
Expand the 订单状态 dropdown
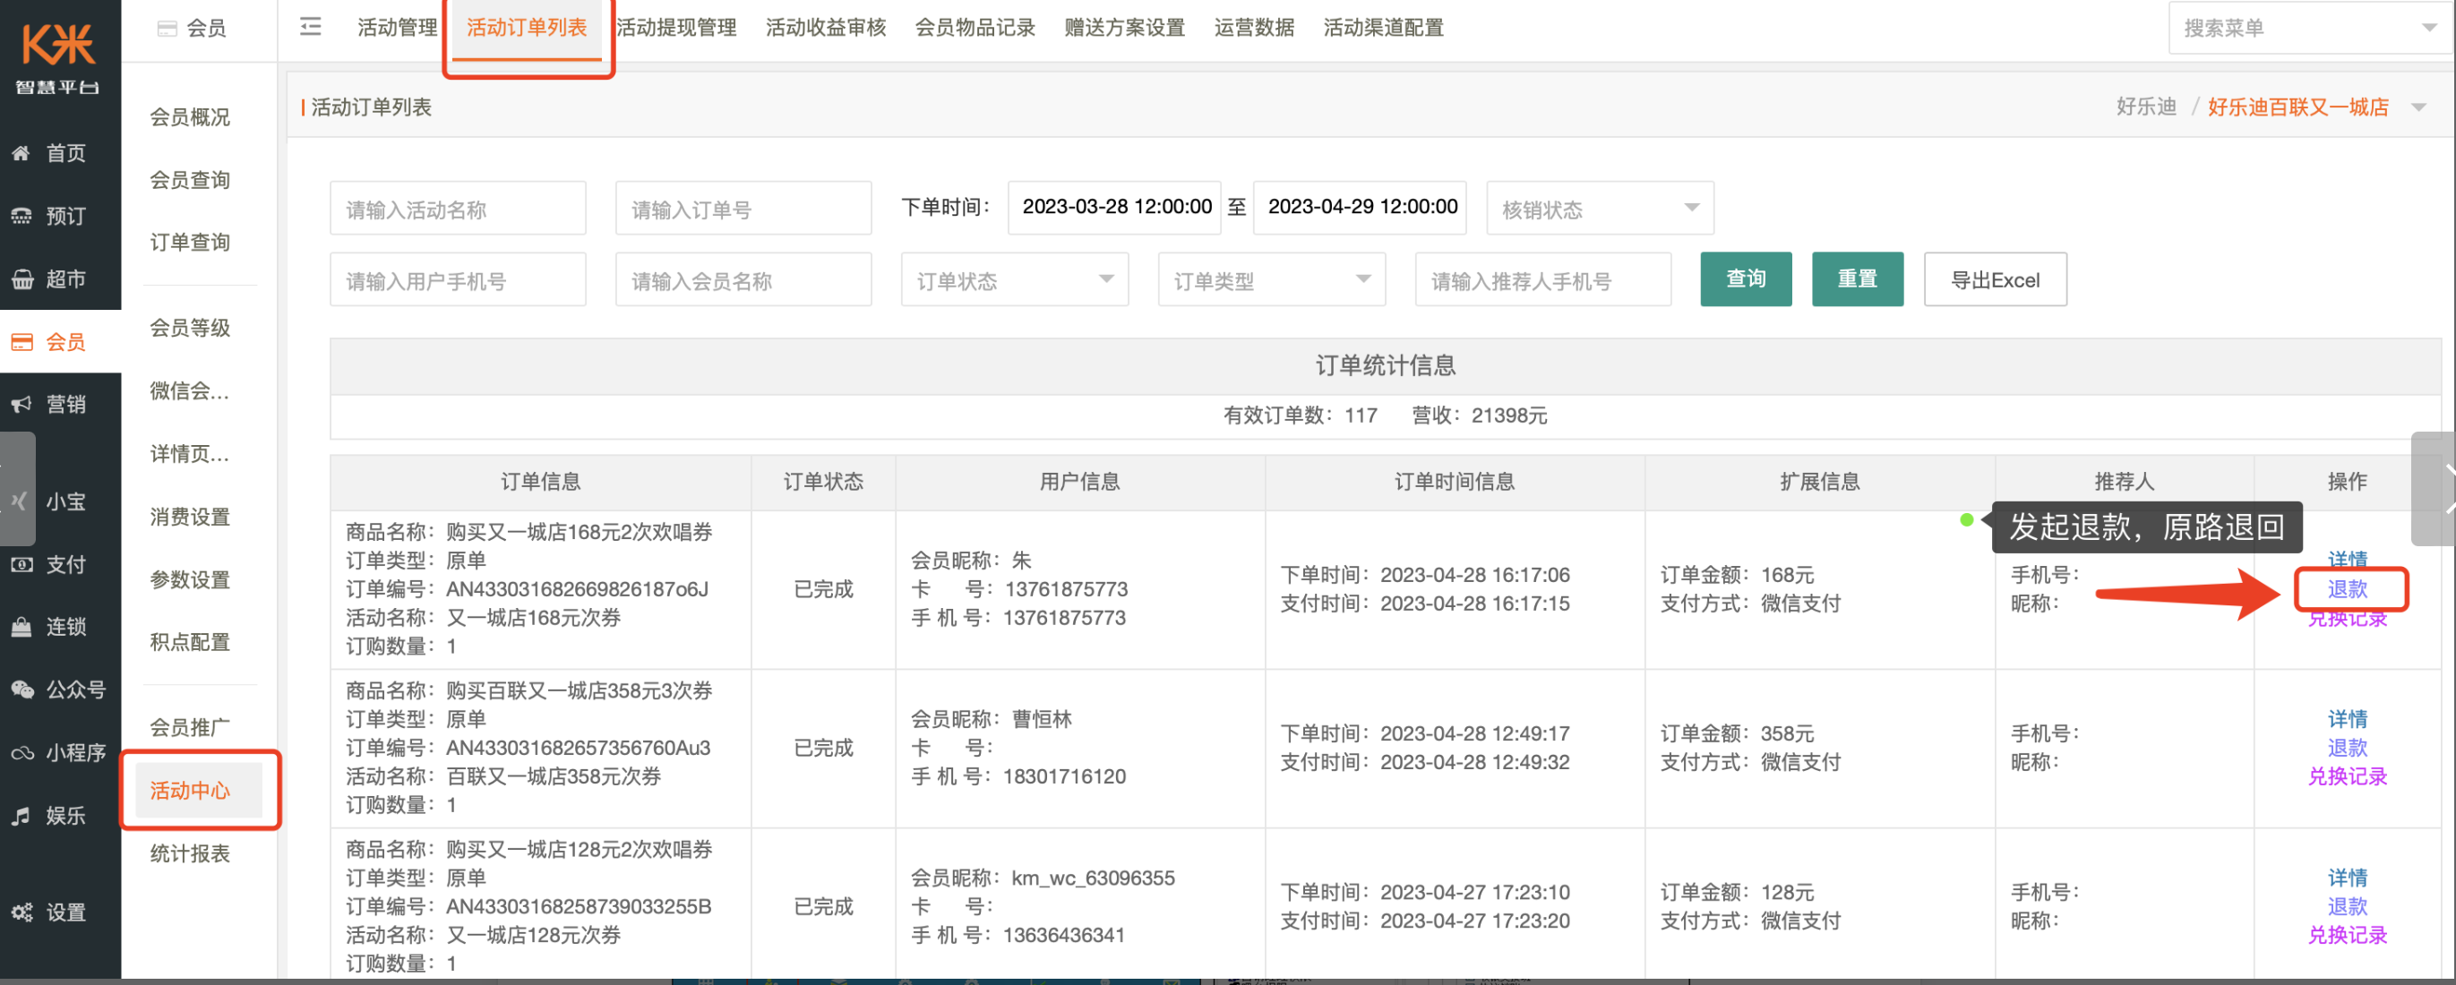pos(1015,279)
